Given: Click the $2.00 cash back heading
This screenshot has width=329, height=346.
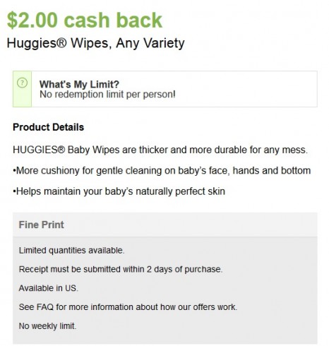Looking at the screenshot, I should pyautogui.click(x=85, y=20).
